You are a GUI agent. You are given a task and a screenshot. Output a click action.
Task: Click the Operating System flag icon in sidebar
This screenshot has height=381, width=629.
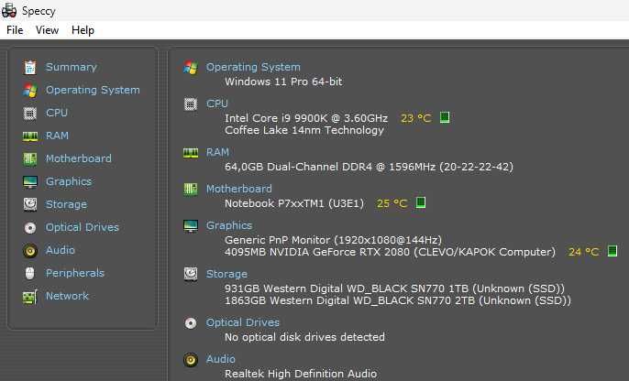coord(30,91)
